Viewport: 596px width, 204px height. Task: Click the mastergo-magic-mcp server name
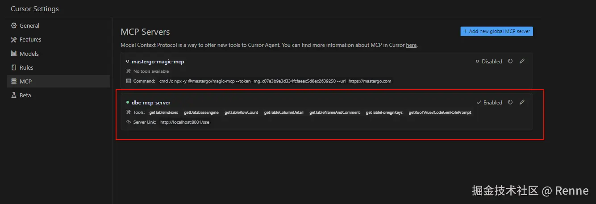click(158, 62)
